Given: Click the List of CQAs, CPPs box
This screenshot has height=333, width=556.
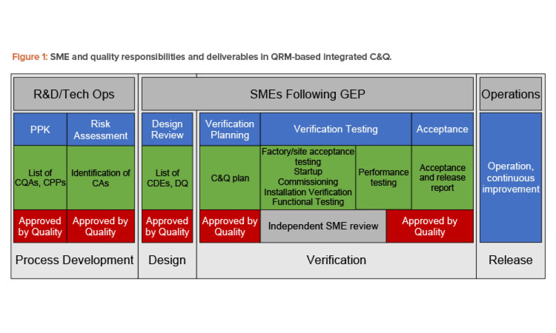Looking at the screenshot, I should click(x=40, y=178).
